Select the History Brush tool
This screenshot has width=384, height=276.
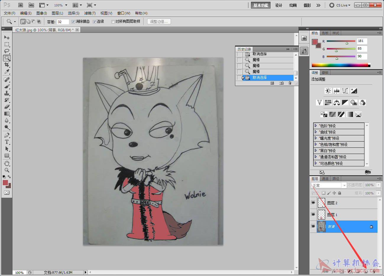[x=7, y=100]
